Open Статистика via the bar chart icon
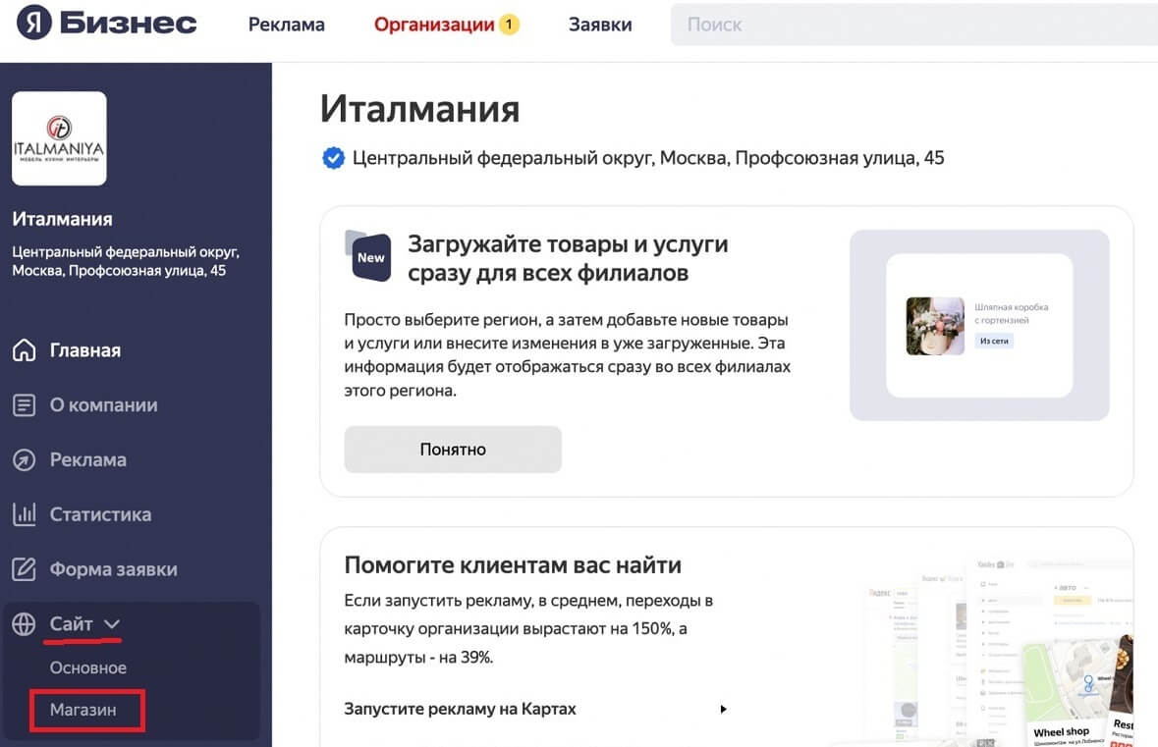The width and height of the screenshot is (1158, 747). 22,514
